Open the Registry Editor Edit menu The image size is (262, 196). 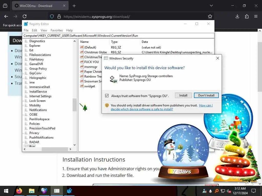[35, 30]
